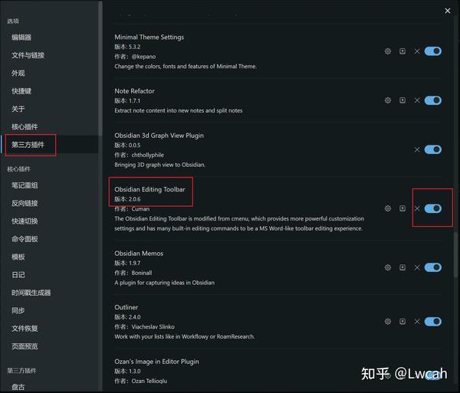The width and height of the screenshot is (460, 393).
Task: Open Note Refactor options gear
Action: point(387,100)
